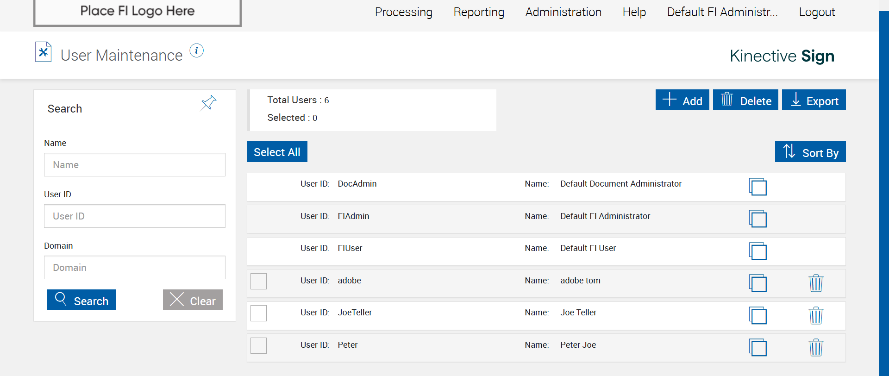Expand the Administration menu
889x376 pixels.
point(563,12)
